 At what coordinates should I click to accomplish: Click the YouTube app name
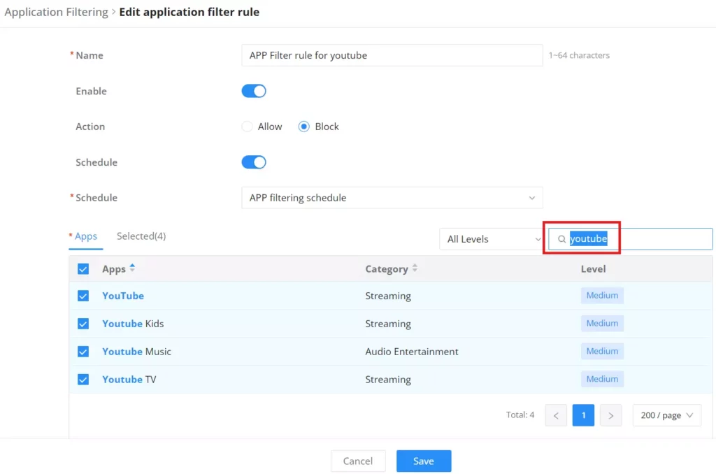[123, 296]
